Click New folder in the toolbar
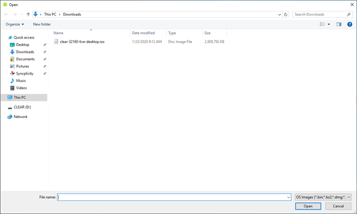Viewport: 357px width, 214px height. [42, 24]
